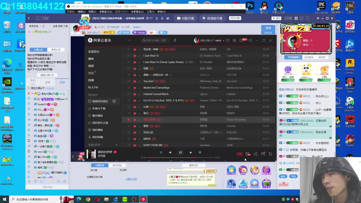Adjust volume via the speaker icon
This screenshot has width=361, height=203.
pyautogui.click(x=255, y=154)
